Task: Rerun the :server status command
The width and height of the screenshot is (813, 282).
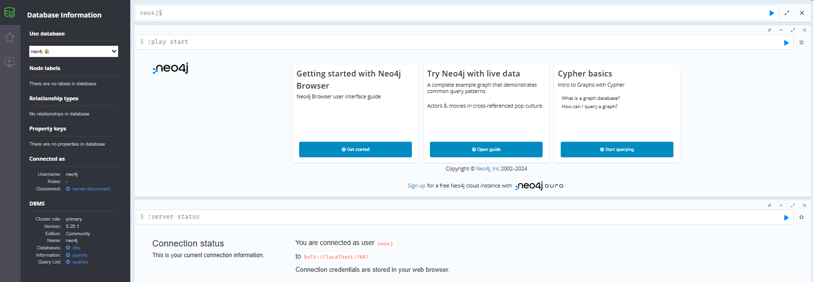Action: pos(786,218)
